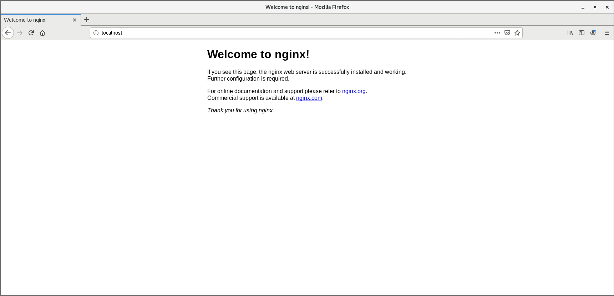The image size is (614, 296).
Task: Click 'Further configuration is required.' text
Action: [x=248, y=79]
